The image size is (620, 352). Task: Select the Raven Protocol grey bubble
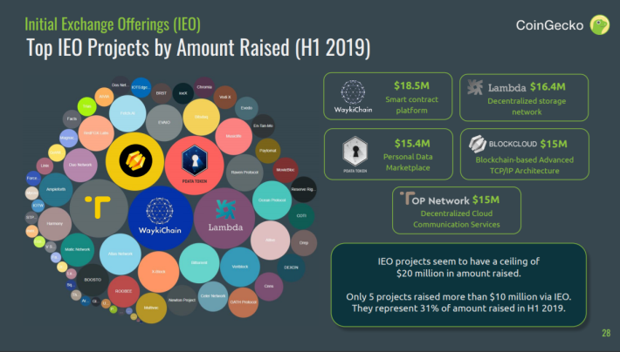tap(245, 173)
